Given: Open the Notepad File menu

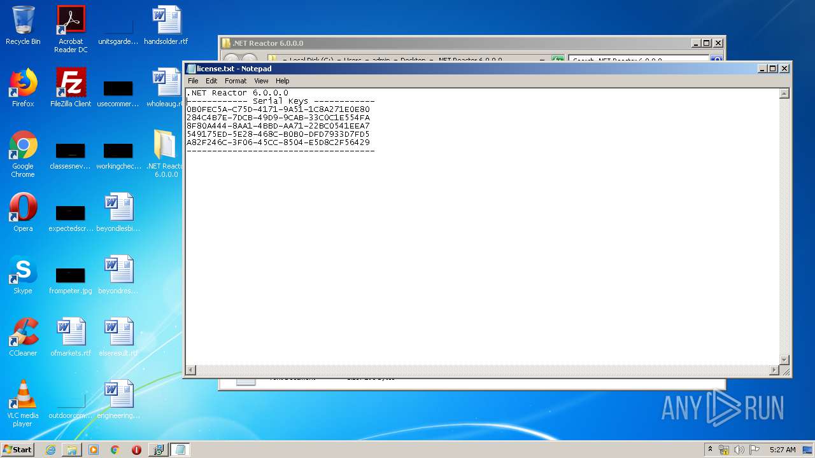Looking at the screenshot, I should [193, 81].
